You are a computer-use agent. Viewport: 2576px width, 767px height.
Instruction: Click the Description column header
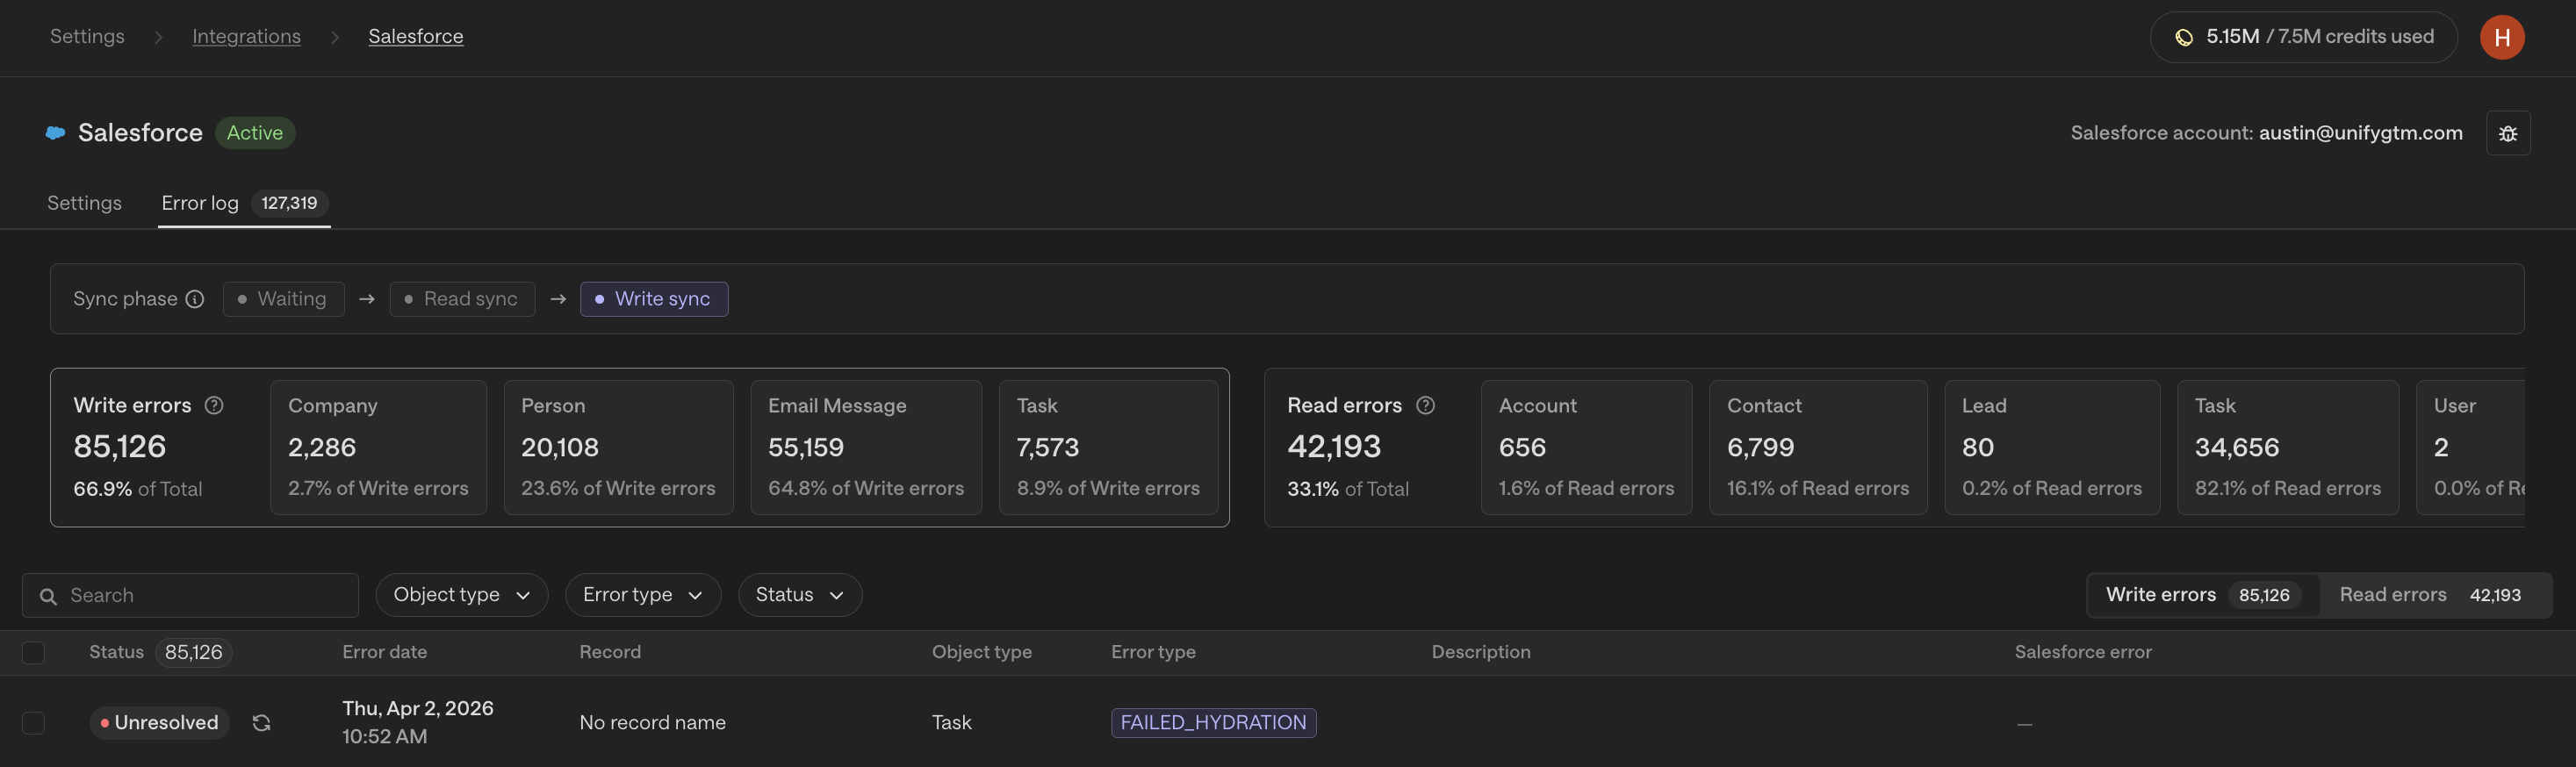point(1481,653)
